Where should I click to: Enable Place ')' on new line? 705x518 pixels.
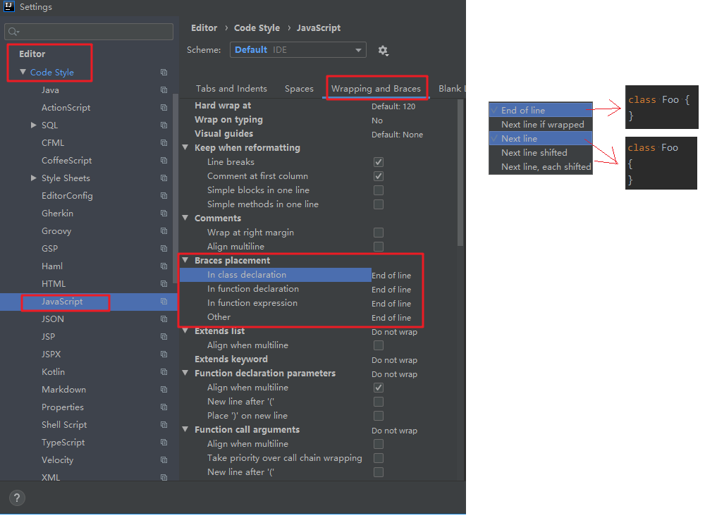tap(379, 416)
